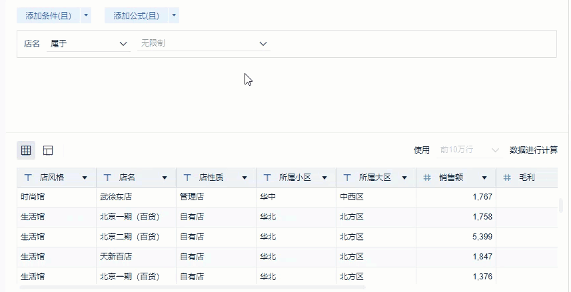Click the text type icon beside 店风格

(28, 178)
